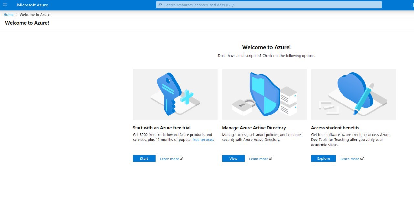Click the Start button for free trial
Screen dimensions: 414x197
pos(144,159)
